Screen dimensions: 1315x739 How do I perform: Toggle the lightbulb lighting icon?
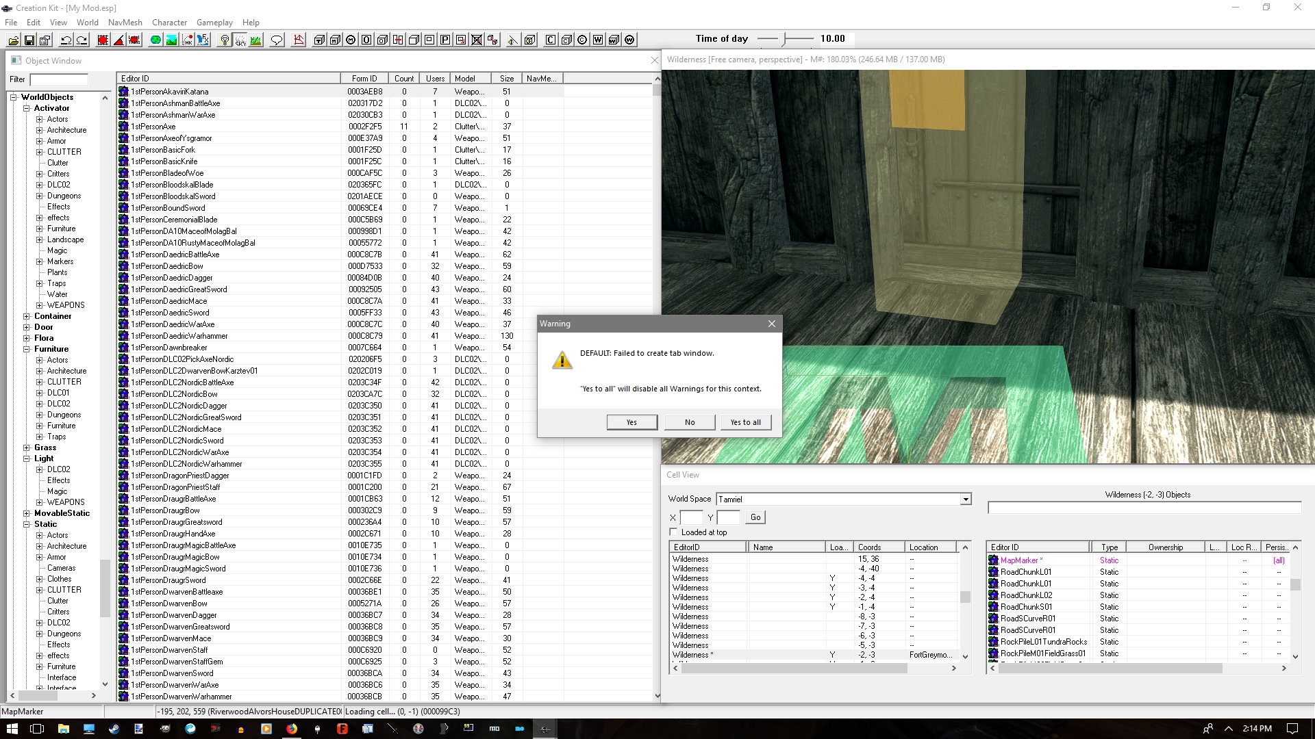click(x=225, y=40)
